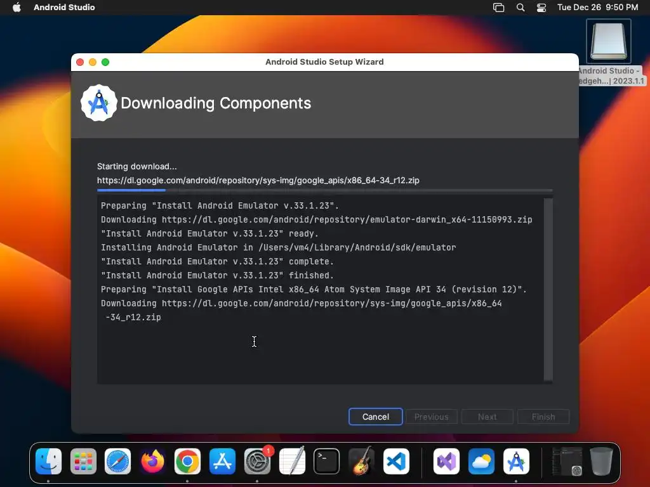The height and width of the screenshot is (487, 650).
Task: Click log line ending with 'finished.'
Action: pos(217,275)
